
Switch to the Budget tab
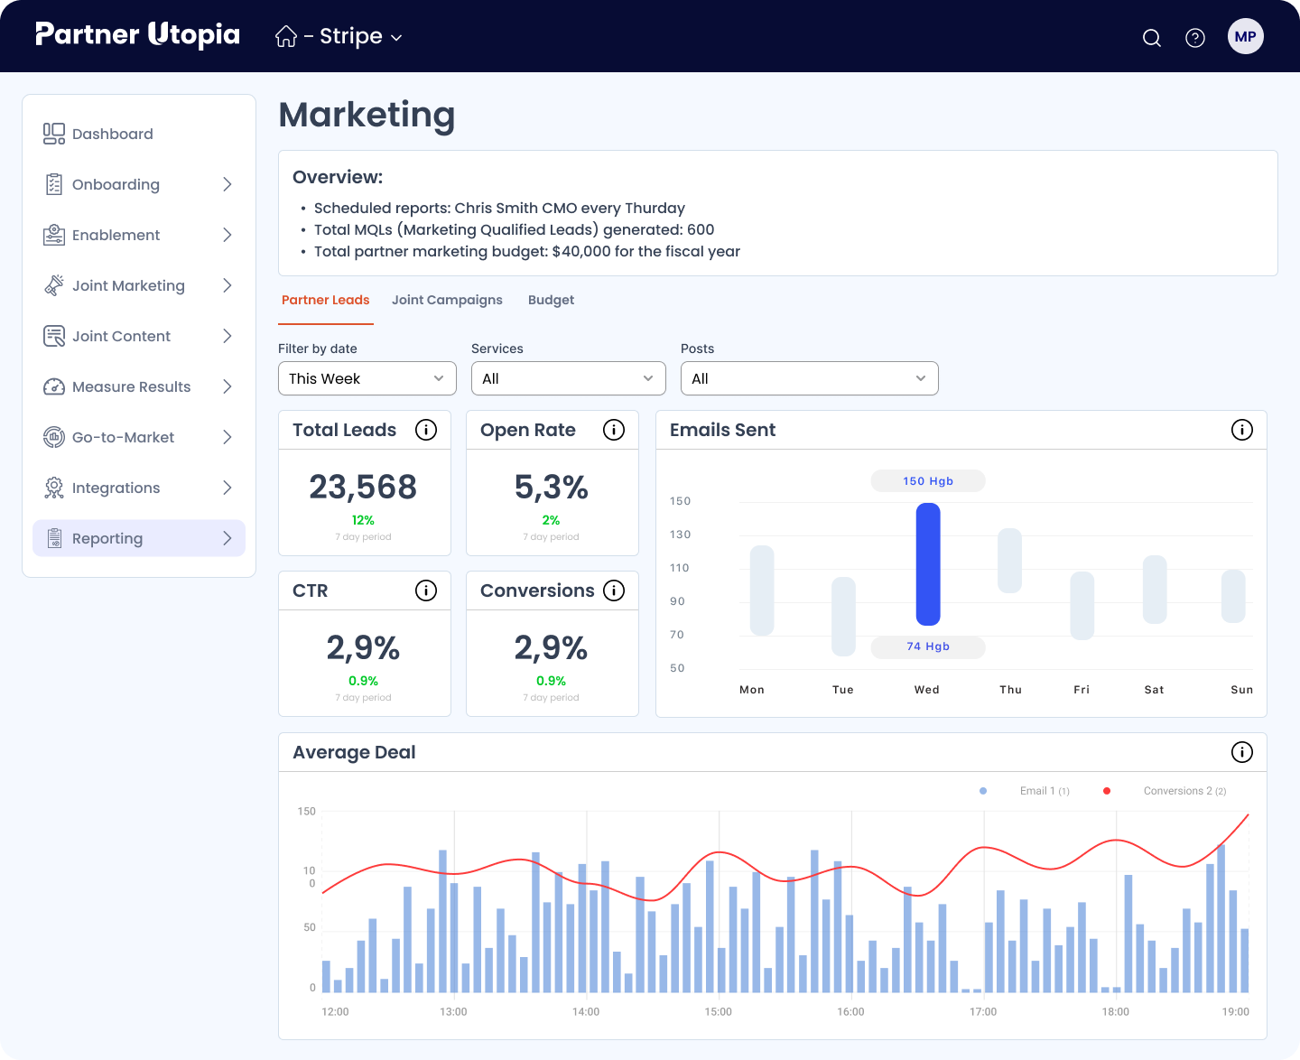551,300
